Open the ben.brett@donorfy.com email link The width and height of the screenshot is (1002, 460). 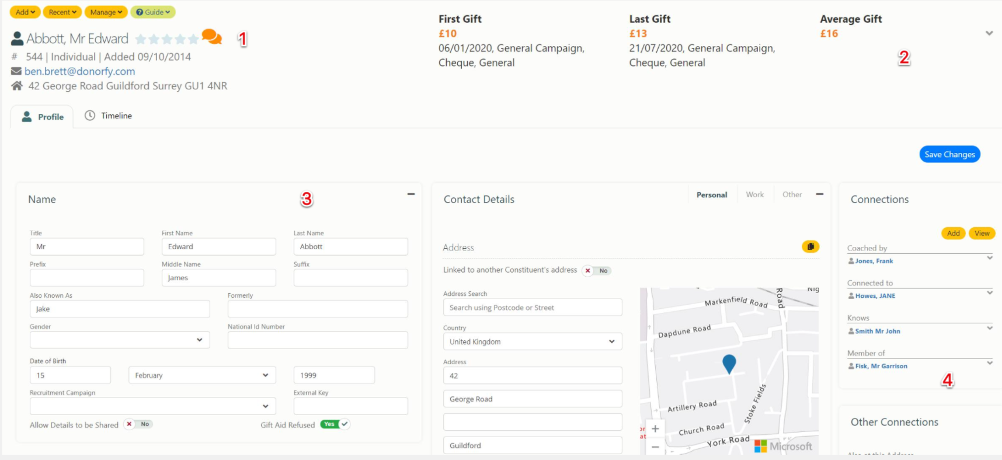click(x=80, y=71)
